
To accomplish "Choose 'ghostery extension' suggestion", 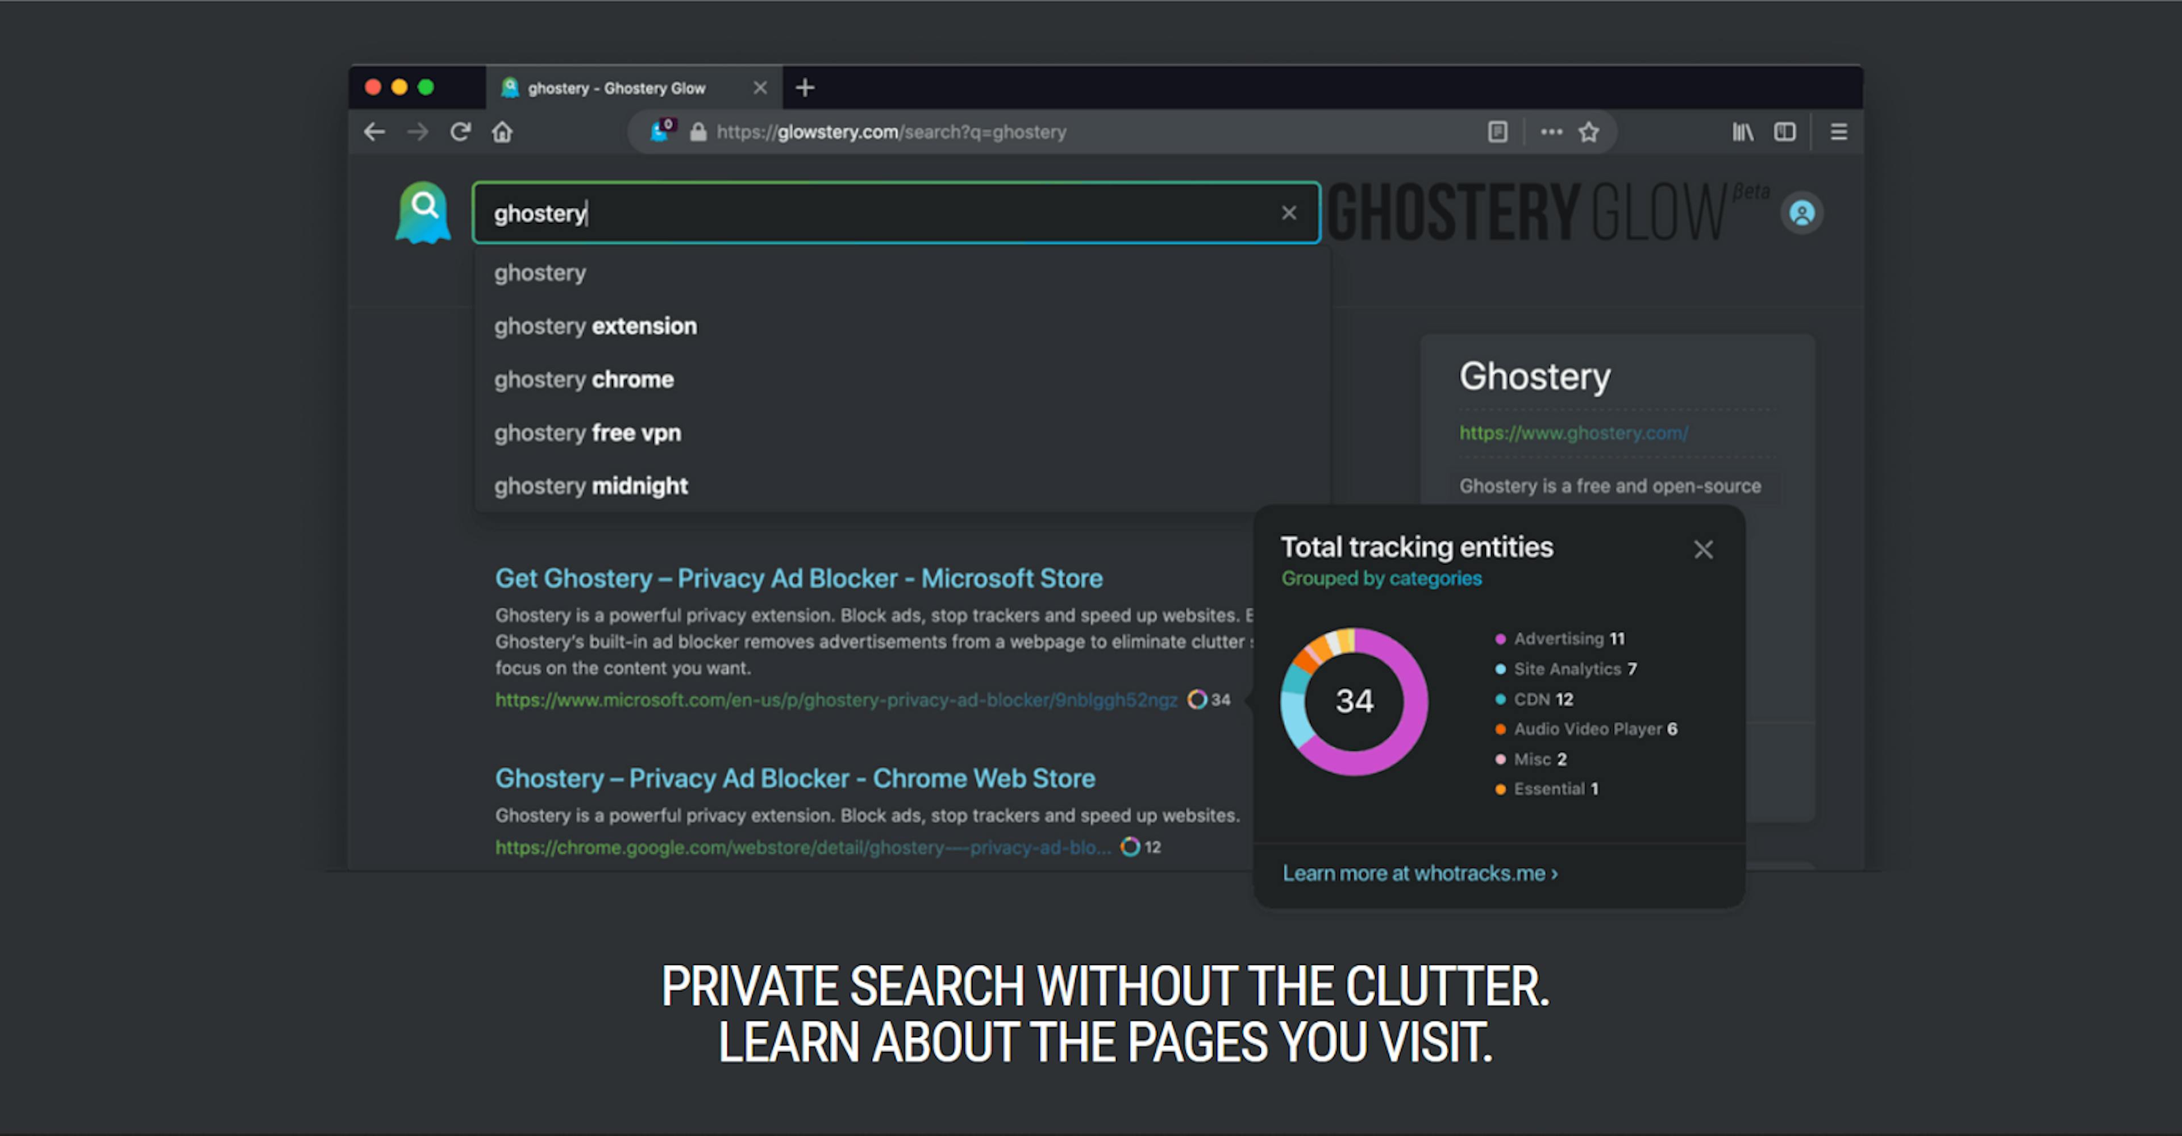I will (901, 326).
